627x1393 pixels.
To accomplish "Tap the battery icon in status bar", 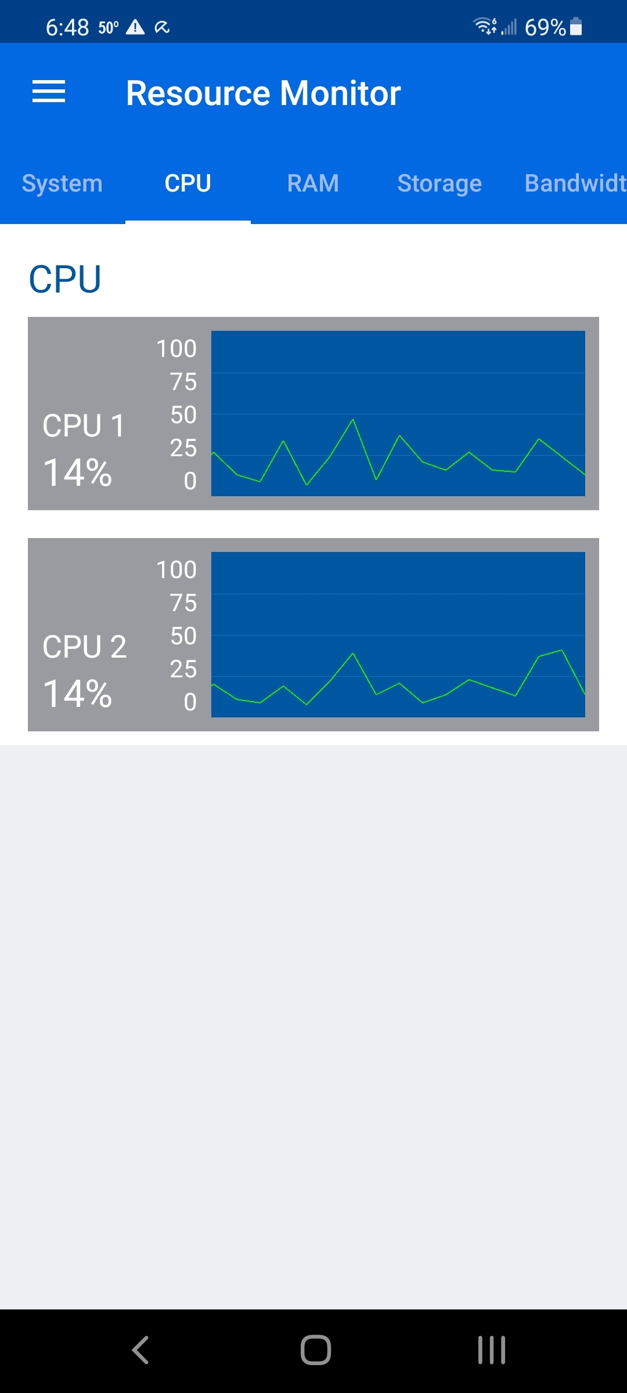I will tap(576, 27).
